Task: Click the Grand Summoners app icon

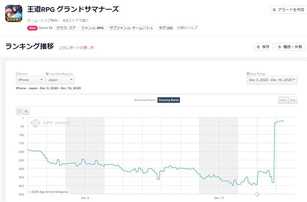Action: (x=14, y=13)
